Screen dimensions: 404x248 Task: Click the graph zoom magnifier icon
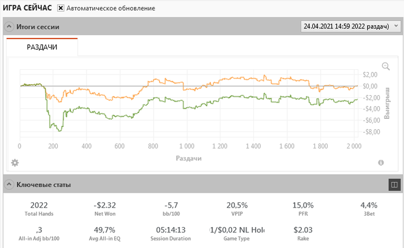pos(386,66)
